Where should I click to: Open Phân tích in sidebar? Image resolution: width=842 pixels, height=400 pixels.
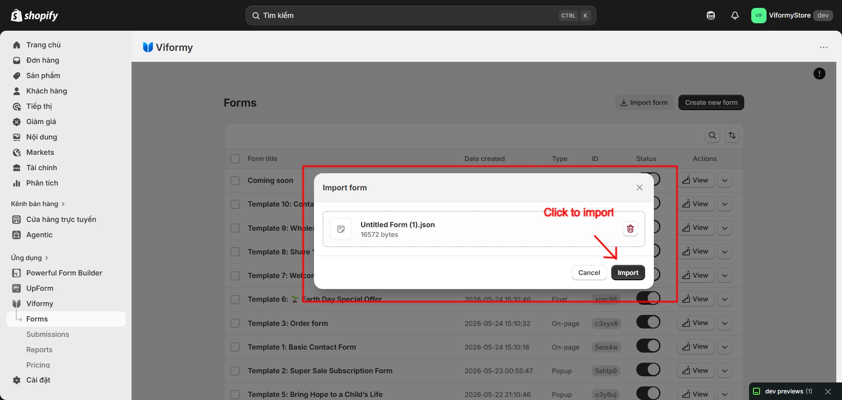tap(66, 183)
